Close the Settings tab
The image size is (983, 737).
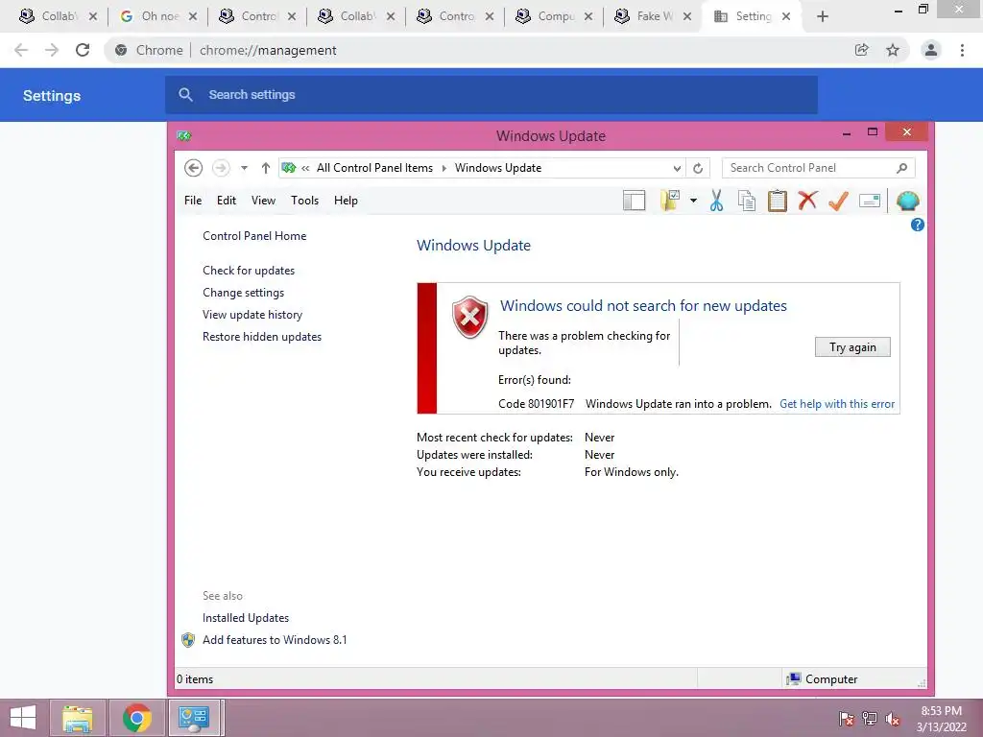point(785,16)
